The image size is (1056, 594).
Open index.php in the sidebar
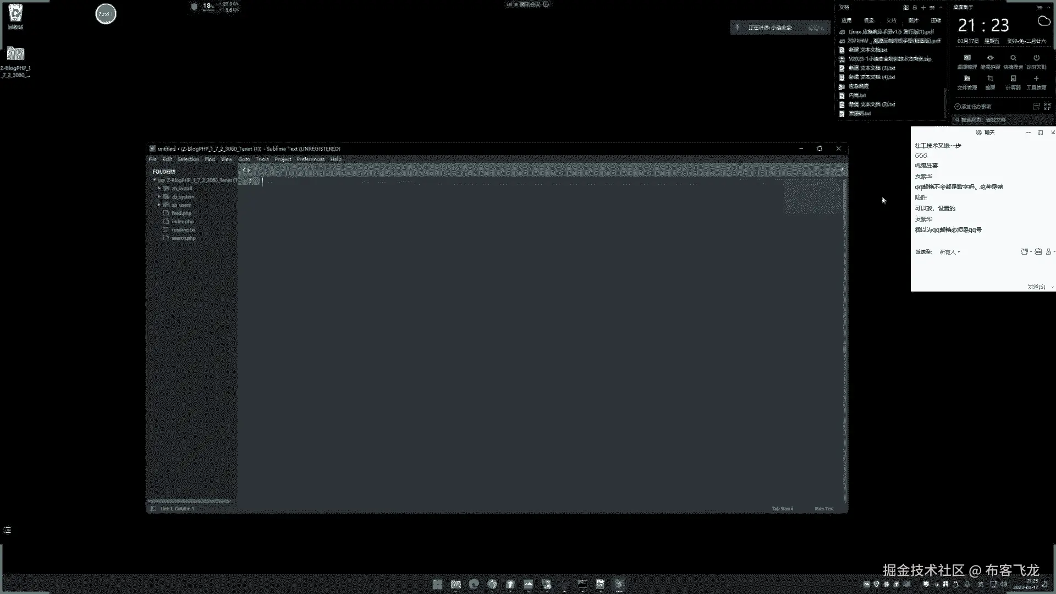click(182, 222)
